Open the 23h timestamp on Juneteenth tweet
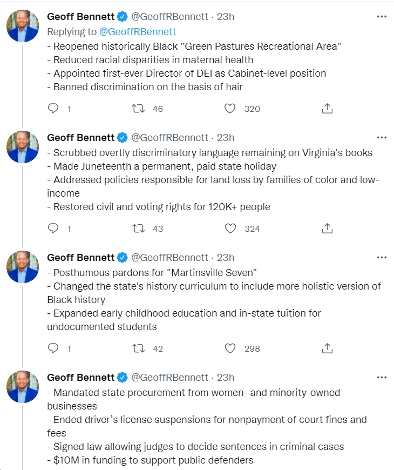The height and width of the screenshot is (470, 394). [x=226, y=138]
